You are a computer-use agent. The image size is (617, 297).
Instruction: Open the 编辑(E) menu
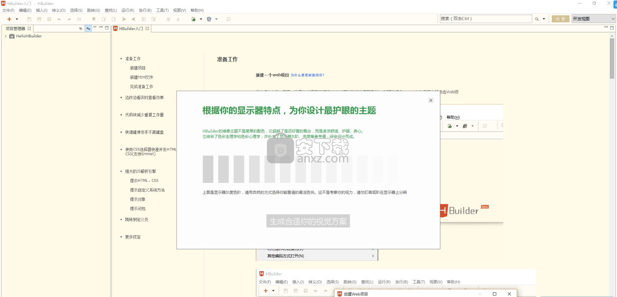click(25, 10)
